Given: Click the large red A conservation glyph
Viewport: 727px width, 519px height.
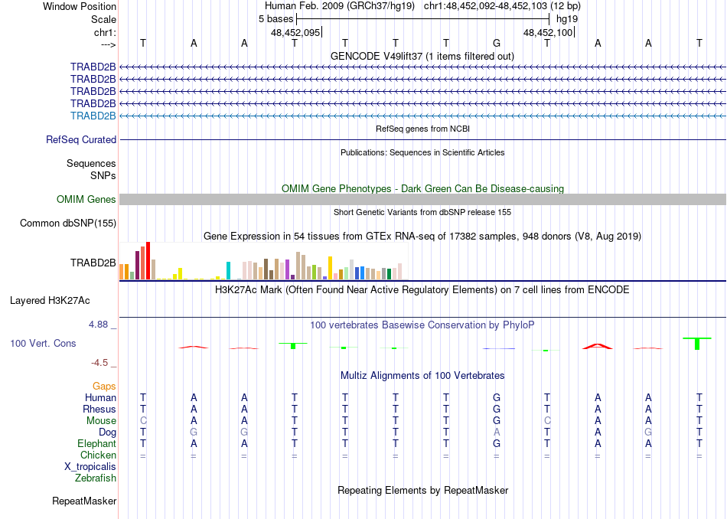Looking at the screenshot, I should (x=597, y=346).
